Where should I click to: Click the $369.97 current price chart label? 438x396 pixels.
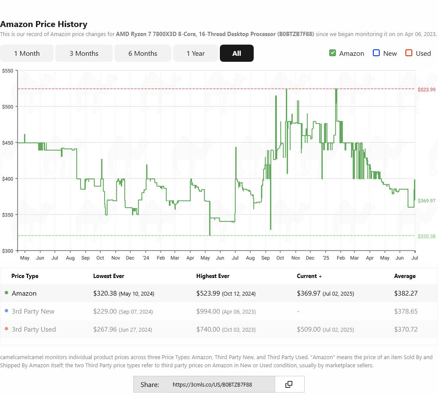426,201
